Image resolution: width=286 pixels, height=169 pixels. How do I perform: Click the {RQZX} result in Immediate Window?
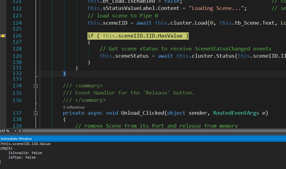click(x=6, y=148)
